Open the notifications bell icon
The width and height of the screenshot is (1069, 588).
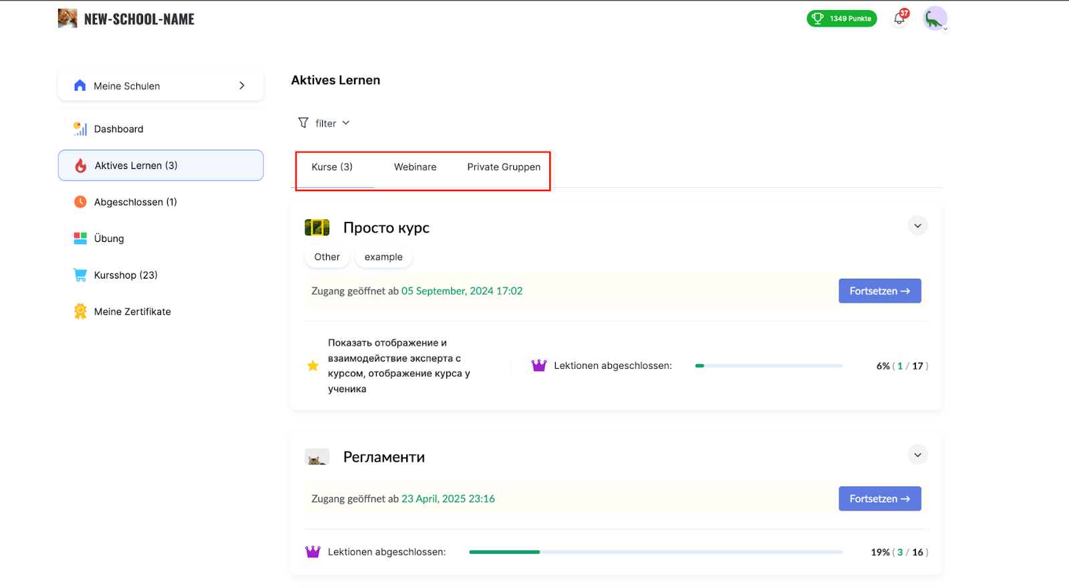(x=899, y=19)
